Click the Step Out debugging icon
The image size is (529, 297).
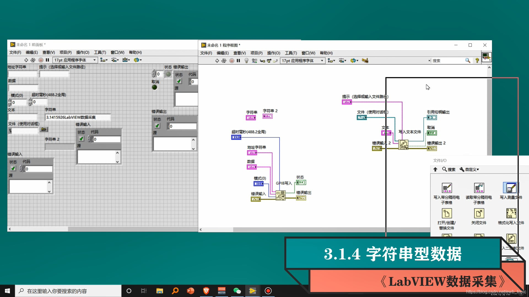pyautogui.click(x=275, y=61)
